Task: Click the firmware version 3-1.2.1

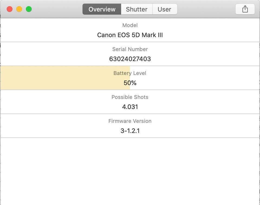Action: pyautogui.click(x=130, y=131)
